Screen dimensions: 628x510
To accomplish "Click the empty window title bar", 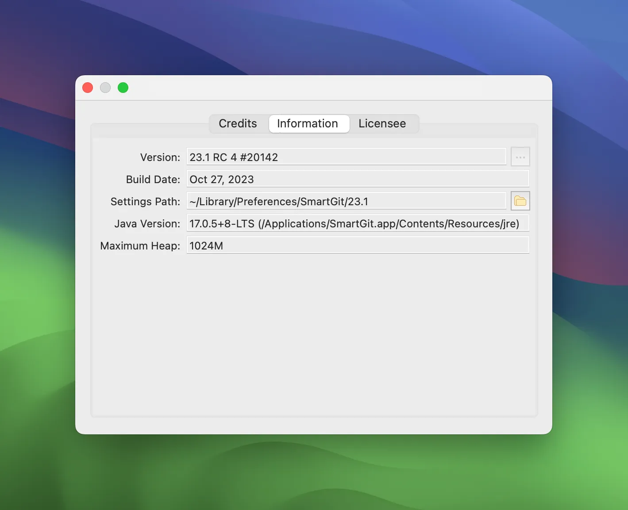I will (x=336, y=88).
